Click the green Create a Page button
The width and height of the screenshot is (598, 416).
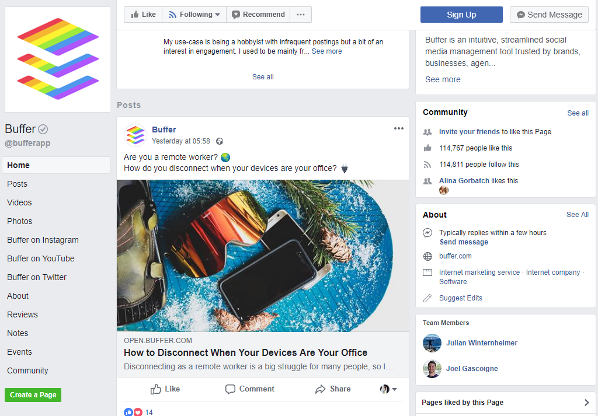33,395
